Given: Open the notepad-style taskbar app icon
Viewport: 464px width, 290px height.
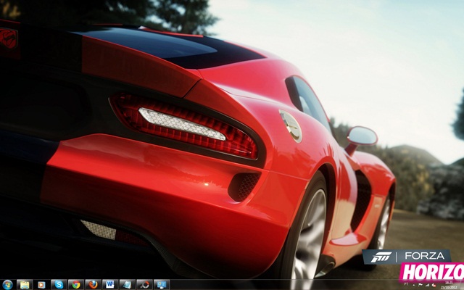Looking at the screenshot, I should [128, 285].
